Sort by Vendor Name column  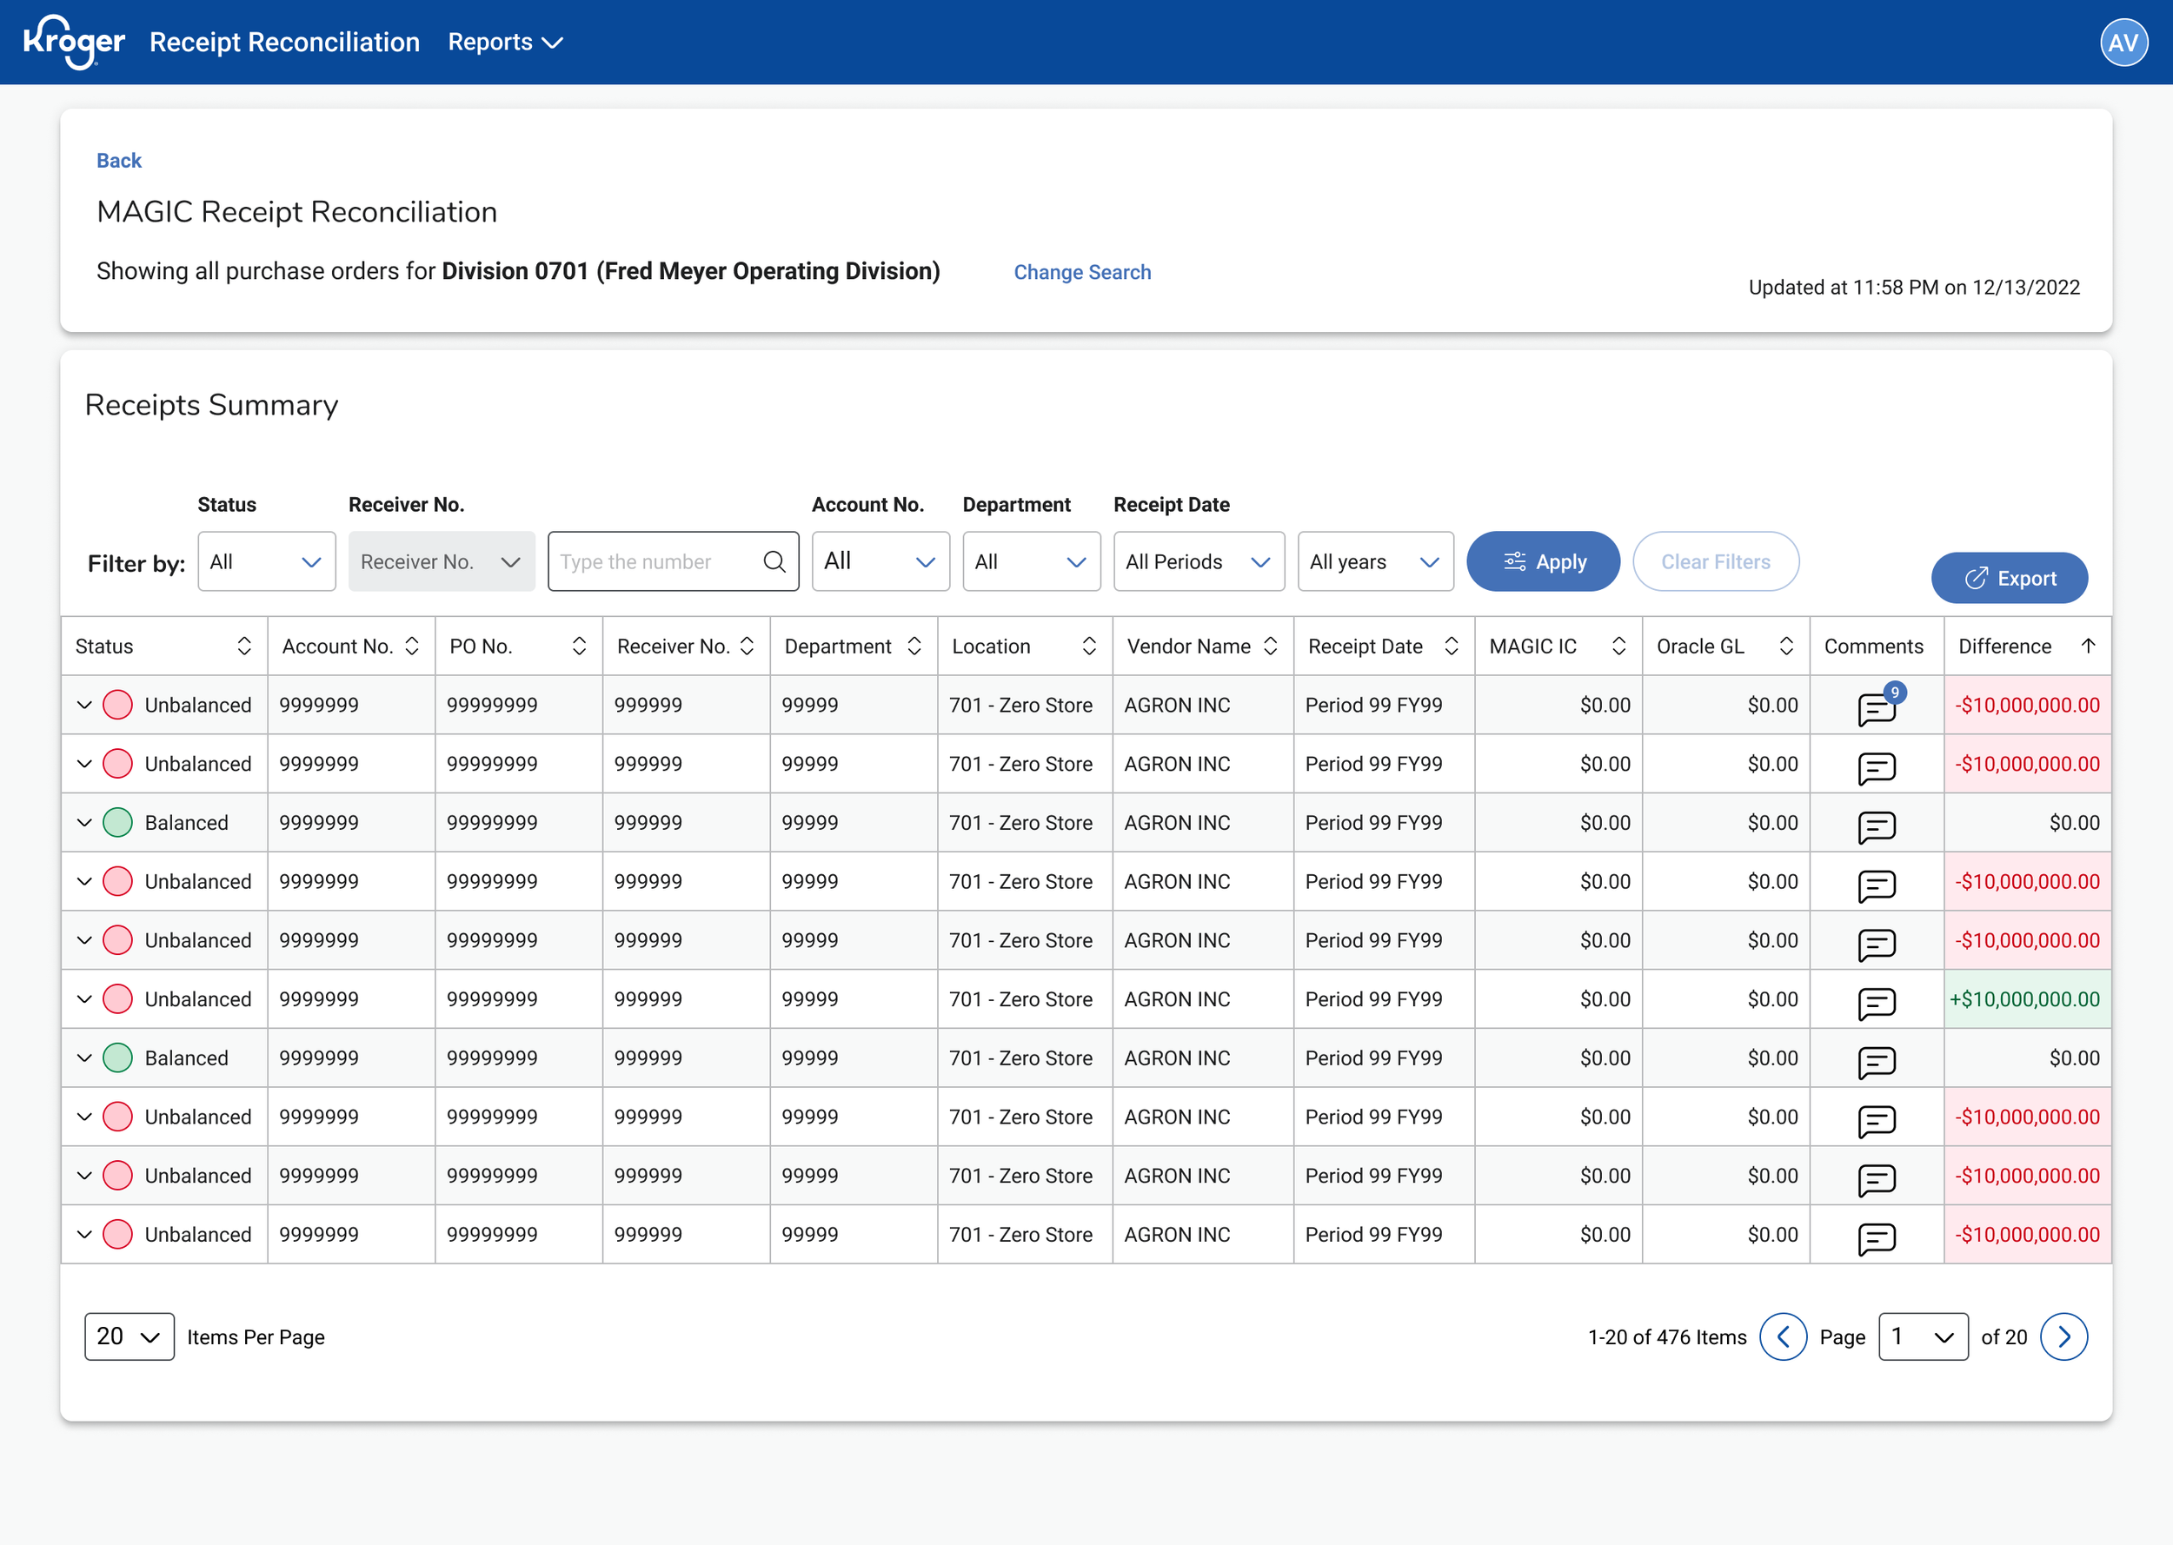tap(1269, 646)
